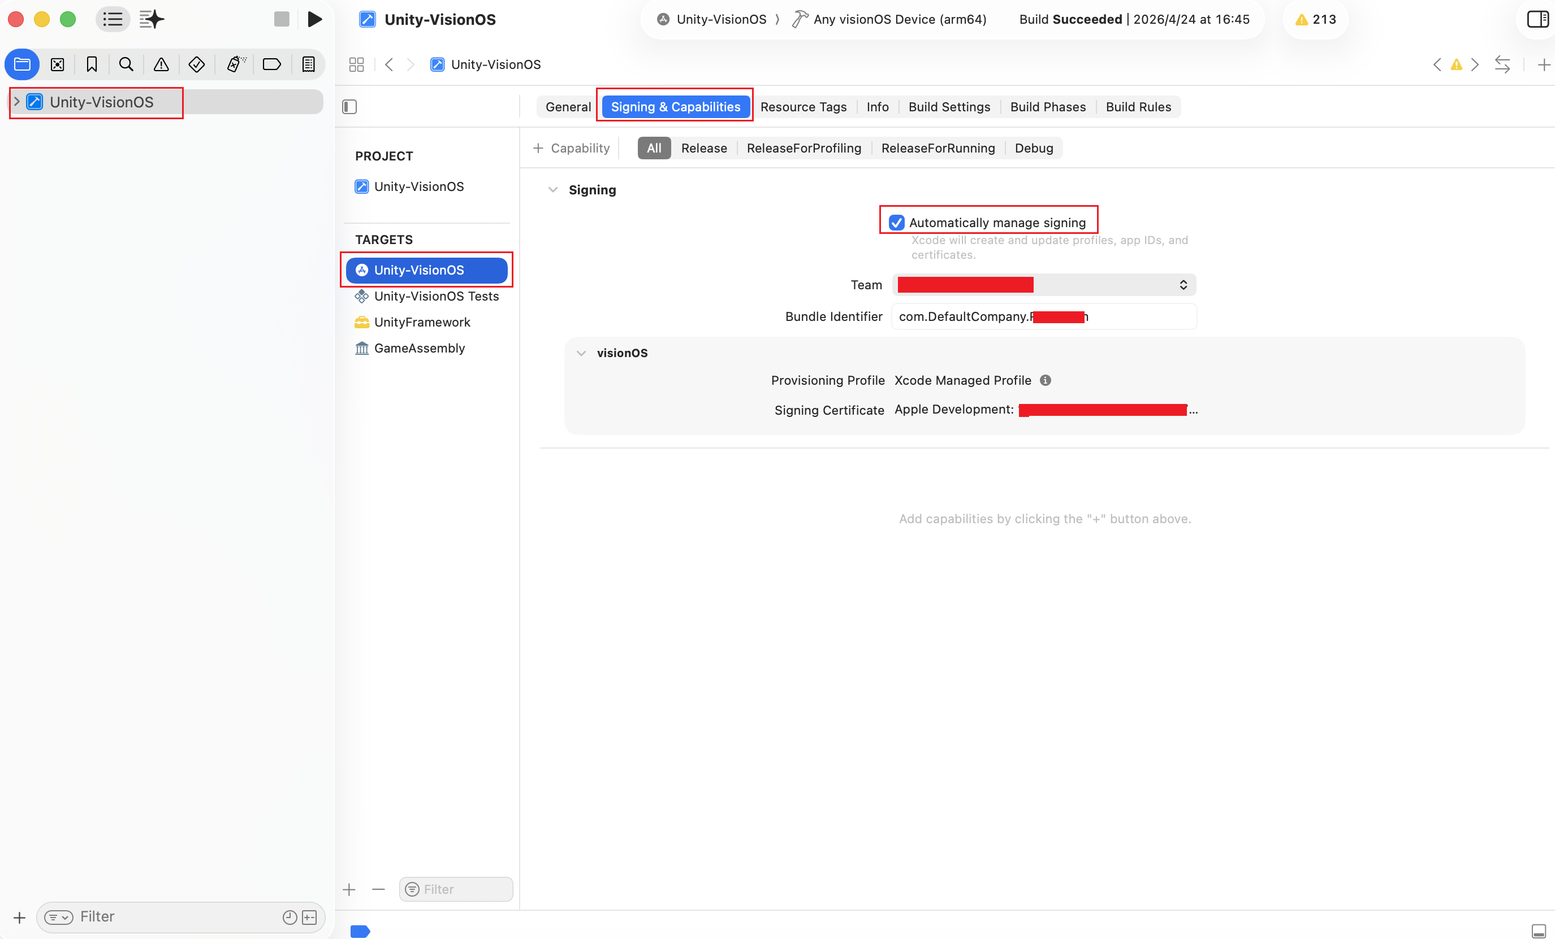
Task: Open the Breakpoint navigator icon
Action: click(271, 64)
